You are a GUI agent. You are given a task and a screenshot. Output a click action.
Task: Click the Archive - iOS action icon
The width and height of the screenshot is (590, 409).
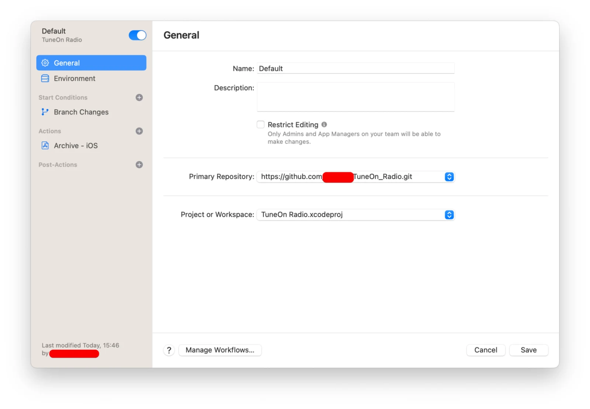[45, 145]
